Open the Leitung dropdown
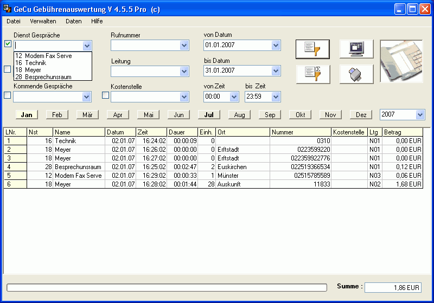 pyautogui.click(x=184, y=72)
